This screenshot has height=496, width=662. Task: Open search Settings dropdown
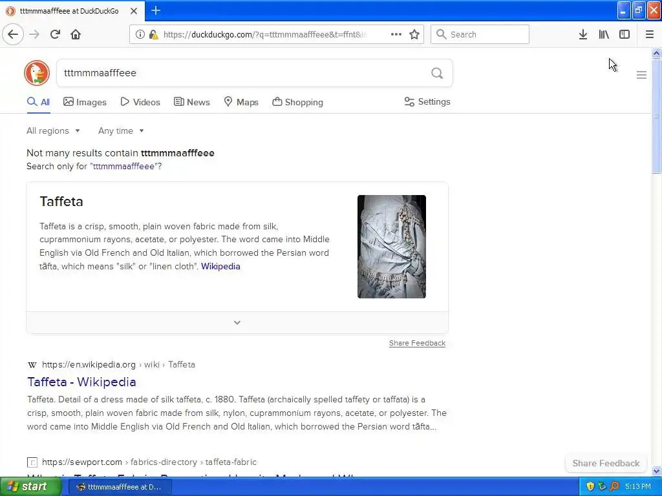[x=427, y=101]
